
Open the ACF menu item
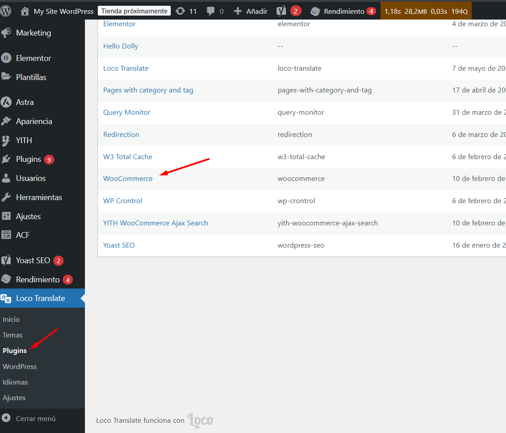point(23,235)
